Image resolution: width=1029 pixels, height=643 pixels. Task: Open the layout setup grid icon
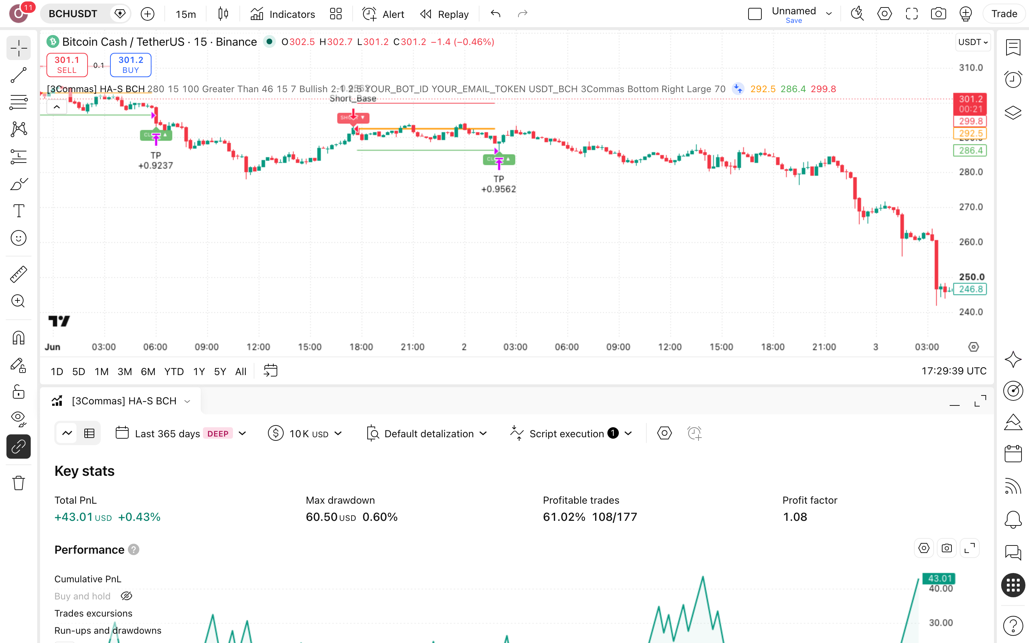coord(336,14)
